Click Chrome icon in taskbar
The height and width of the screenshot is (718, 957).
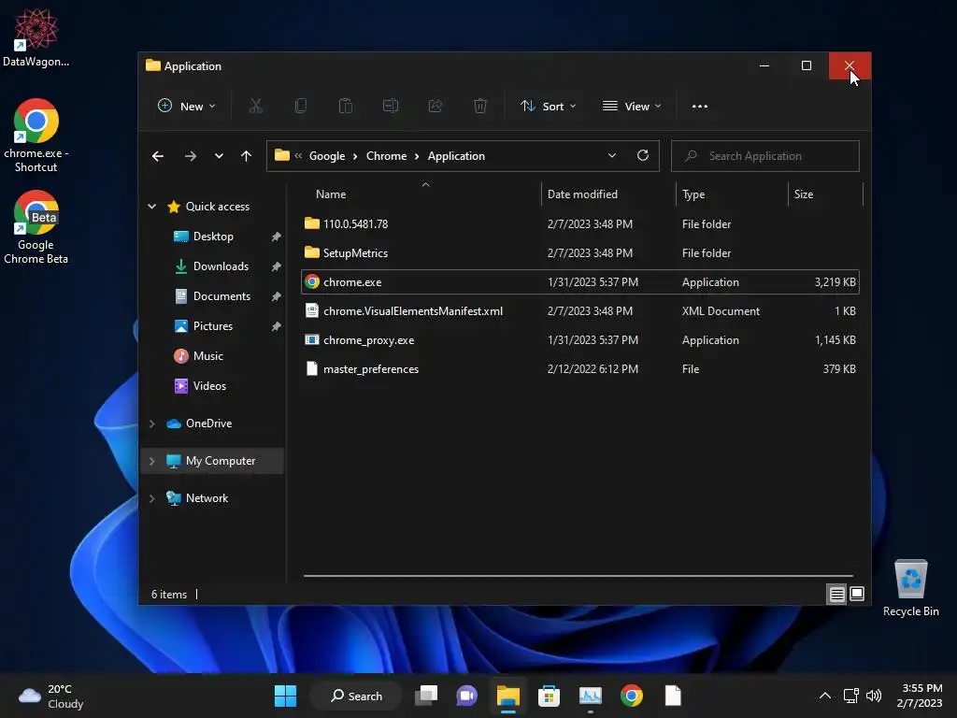632,696
